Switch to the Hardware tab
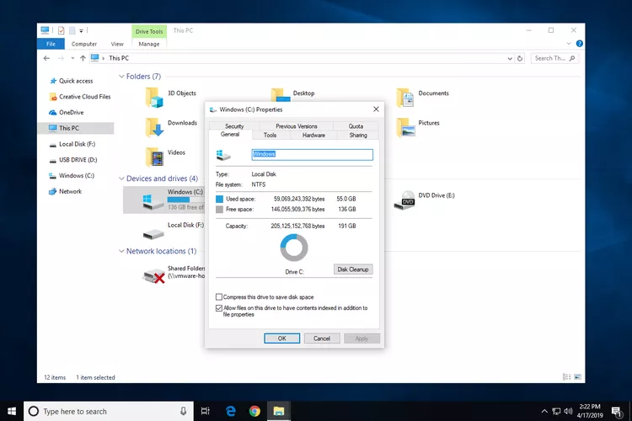The width and height of the screenshot is (632, 421). pos(313,135)
